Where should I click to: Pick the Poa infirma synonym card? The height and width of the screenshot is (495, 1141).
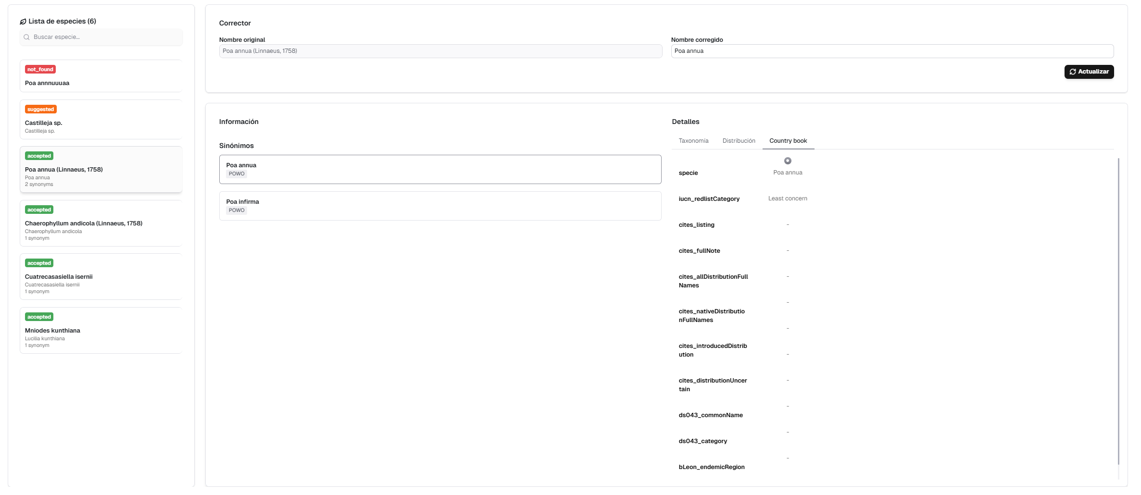[x=440, y=206]
